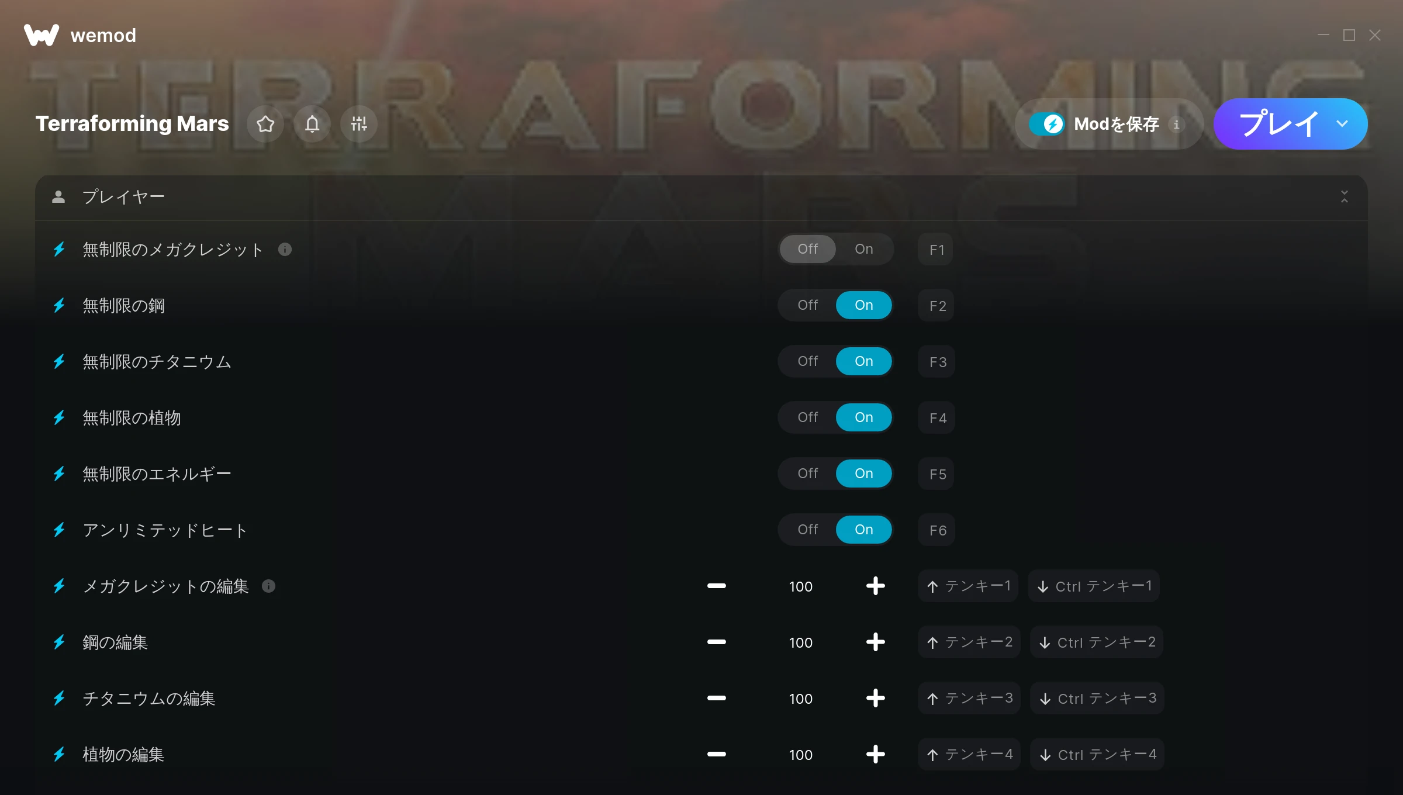Switch 無制限のエネルギー to Off

pos(808,473)
